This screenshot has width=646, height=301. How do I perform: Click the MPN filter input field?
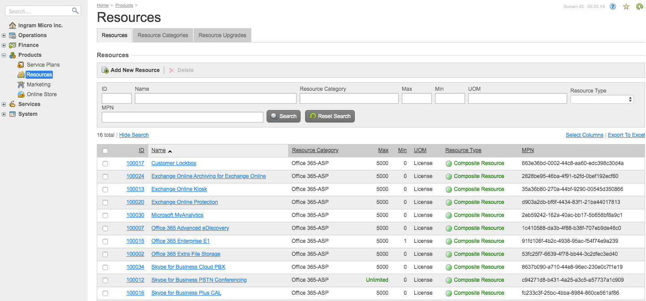coord(182,117)
